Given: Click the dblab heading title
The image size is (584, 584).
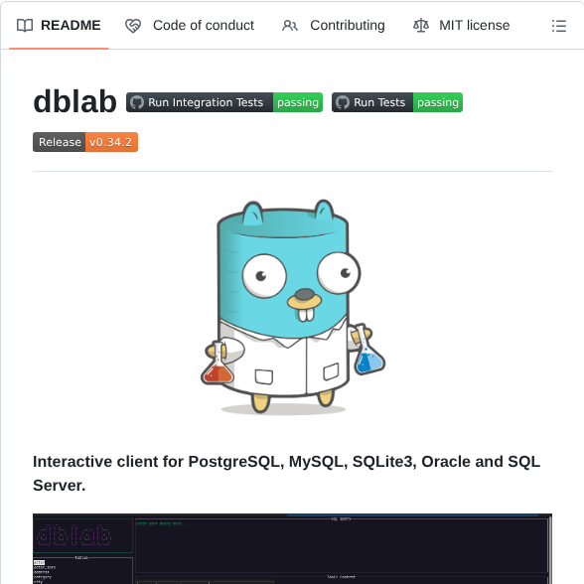Looking at the screenshot, I should click(74, 101).
